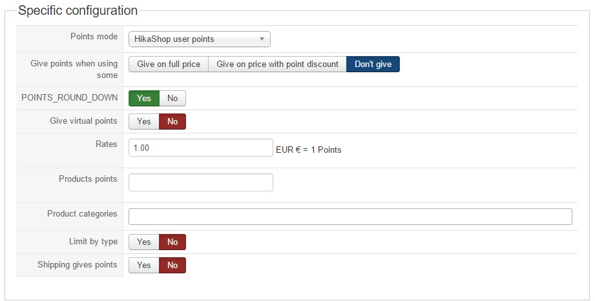Set POINTS_ROUND_DOWN to No
The height and width of the screenshot is (301, 595).
click(172, 98)
